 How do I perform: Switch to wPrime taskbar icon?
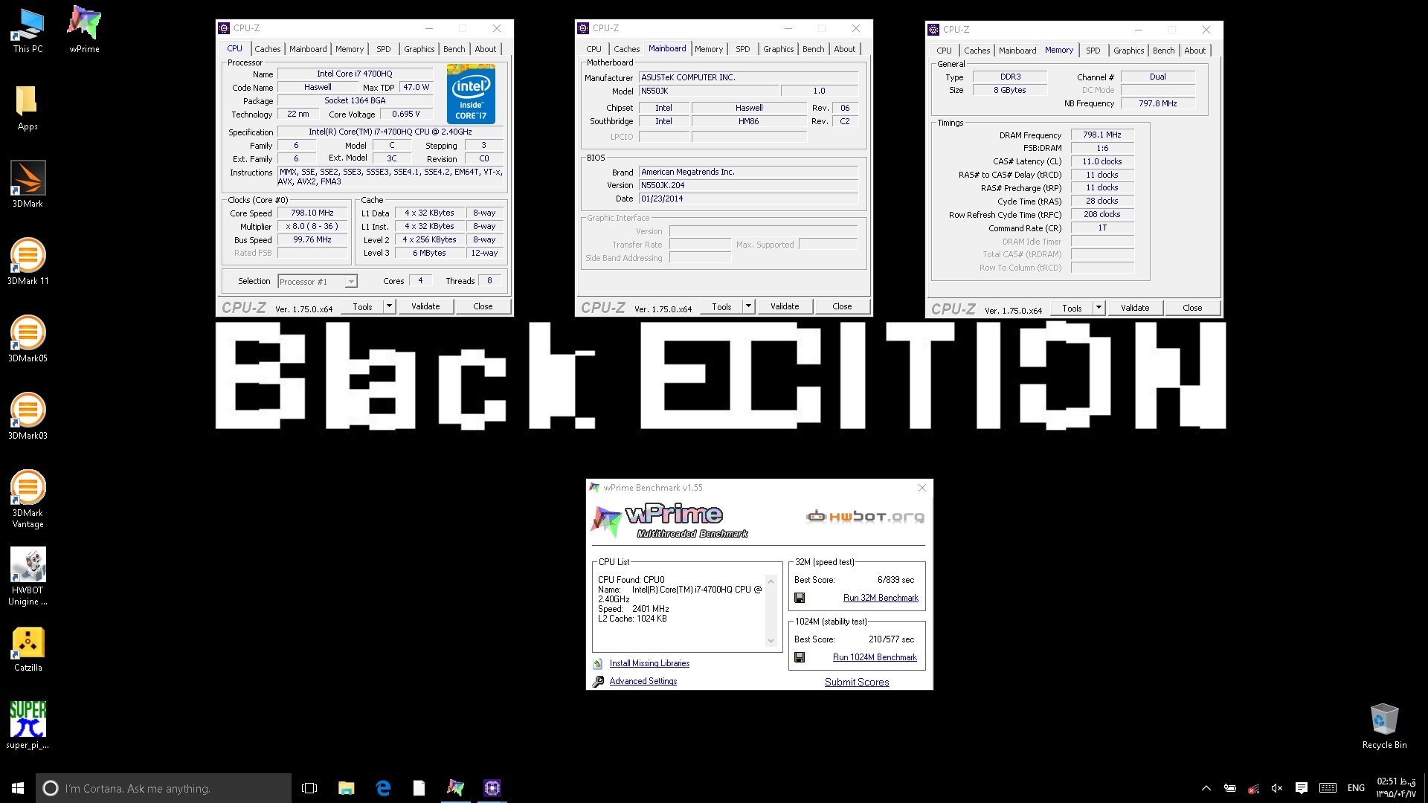coord(455,788)
